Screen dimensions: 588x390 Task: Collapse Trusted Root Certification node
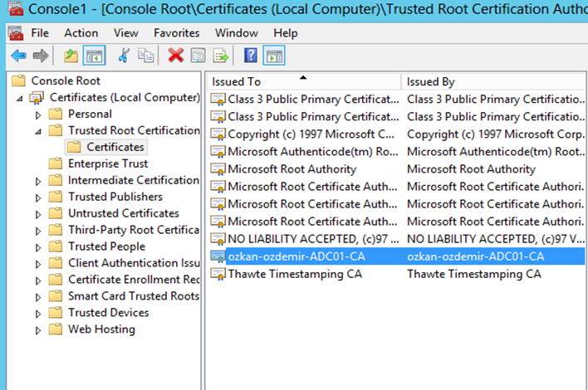(38, 131)
